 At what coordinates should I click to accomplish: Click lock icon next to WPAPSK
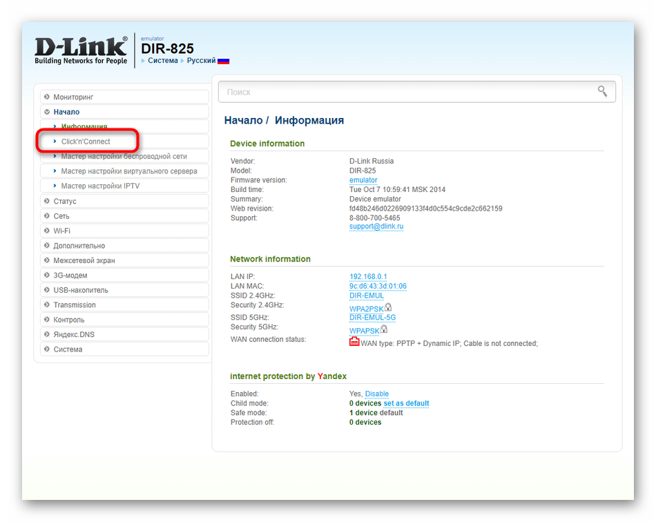coord(384,329)
